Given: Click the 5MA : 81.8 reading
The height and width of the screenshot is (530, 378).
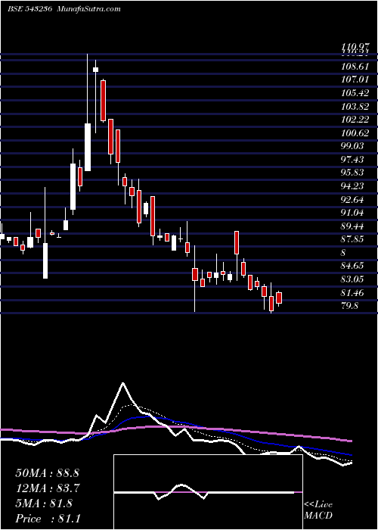Looking at the screenshot, I should point(44,503).
